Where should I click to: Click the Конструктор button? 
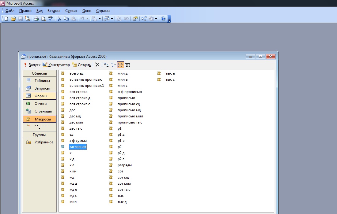(56, 65)
